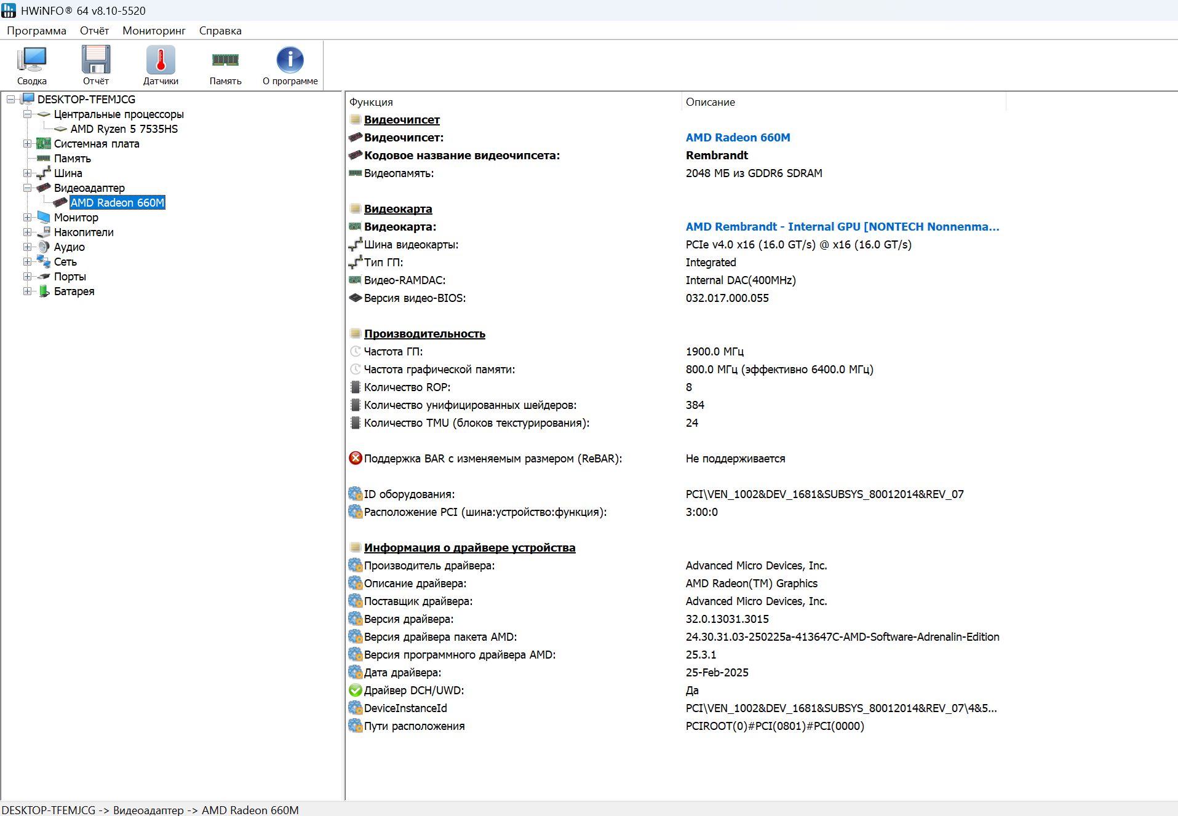Screen dimensions: 1178x816
Task: Click the RAM icon beside Память tree item
Action: click(x=44, y=158)
